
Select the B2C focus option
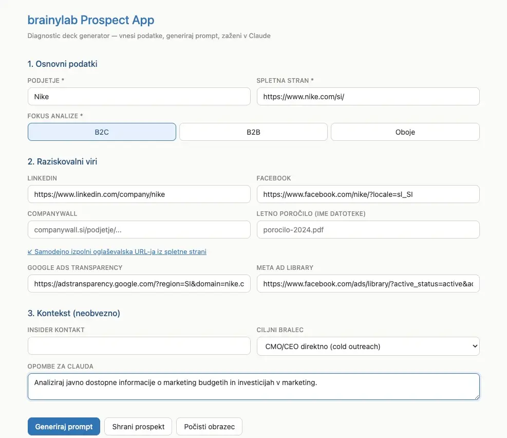(101, 132)
